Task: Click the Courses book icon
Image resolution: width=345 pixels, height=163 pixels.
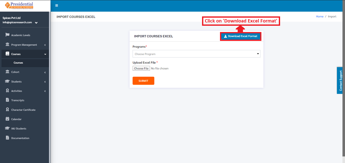Action: 7,54
